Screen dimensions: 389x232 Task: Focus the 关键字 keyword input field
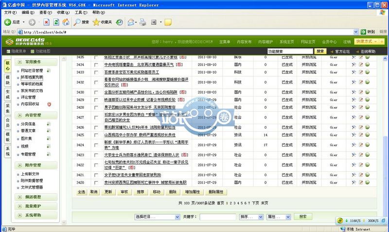pos(217,217)
